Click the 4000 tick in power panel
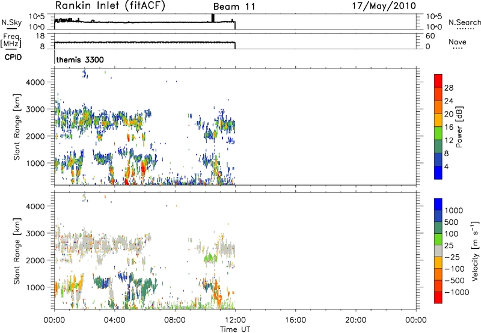 pos(35,82)
